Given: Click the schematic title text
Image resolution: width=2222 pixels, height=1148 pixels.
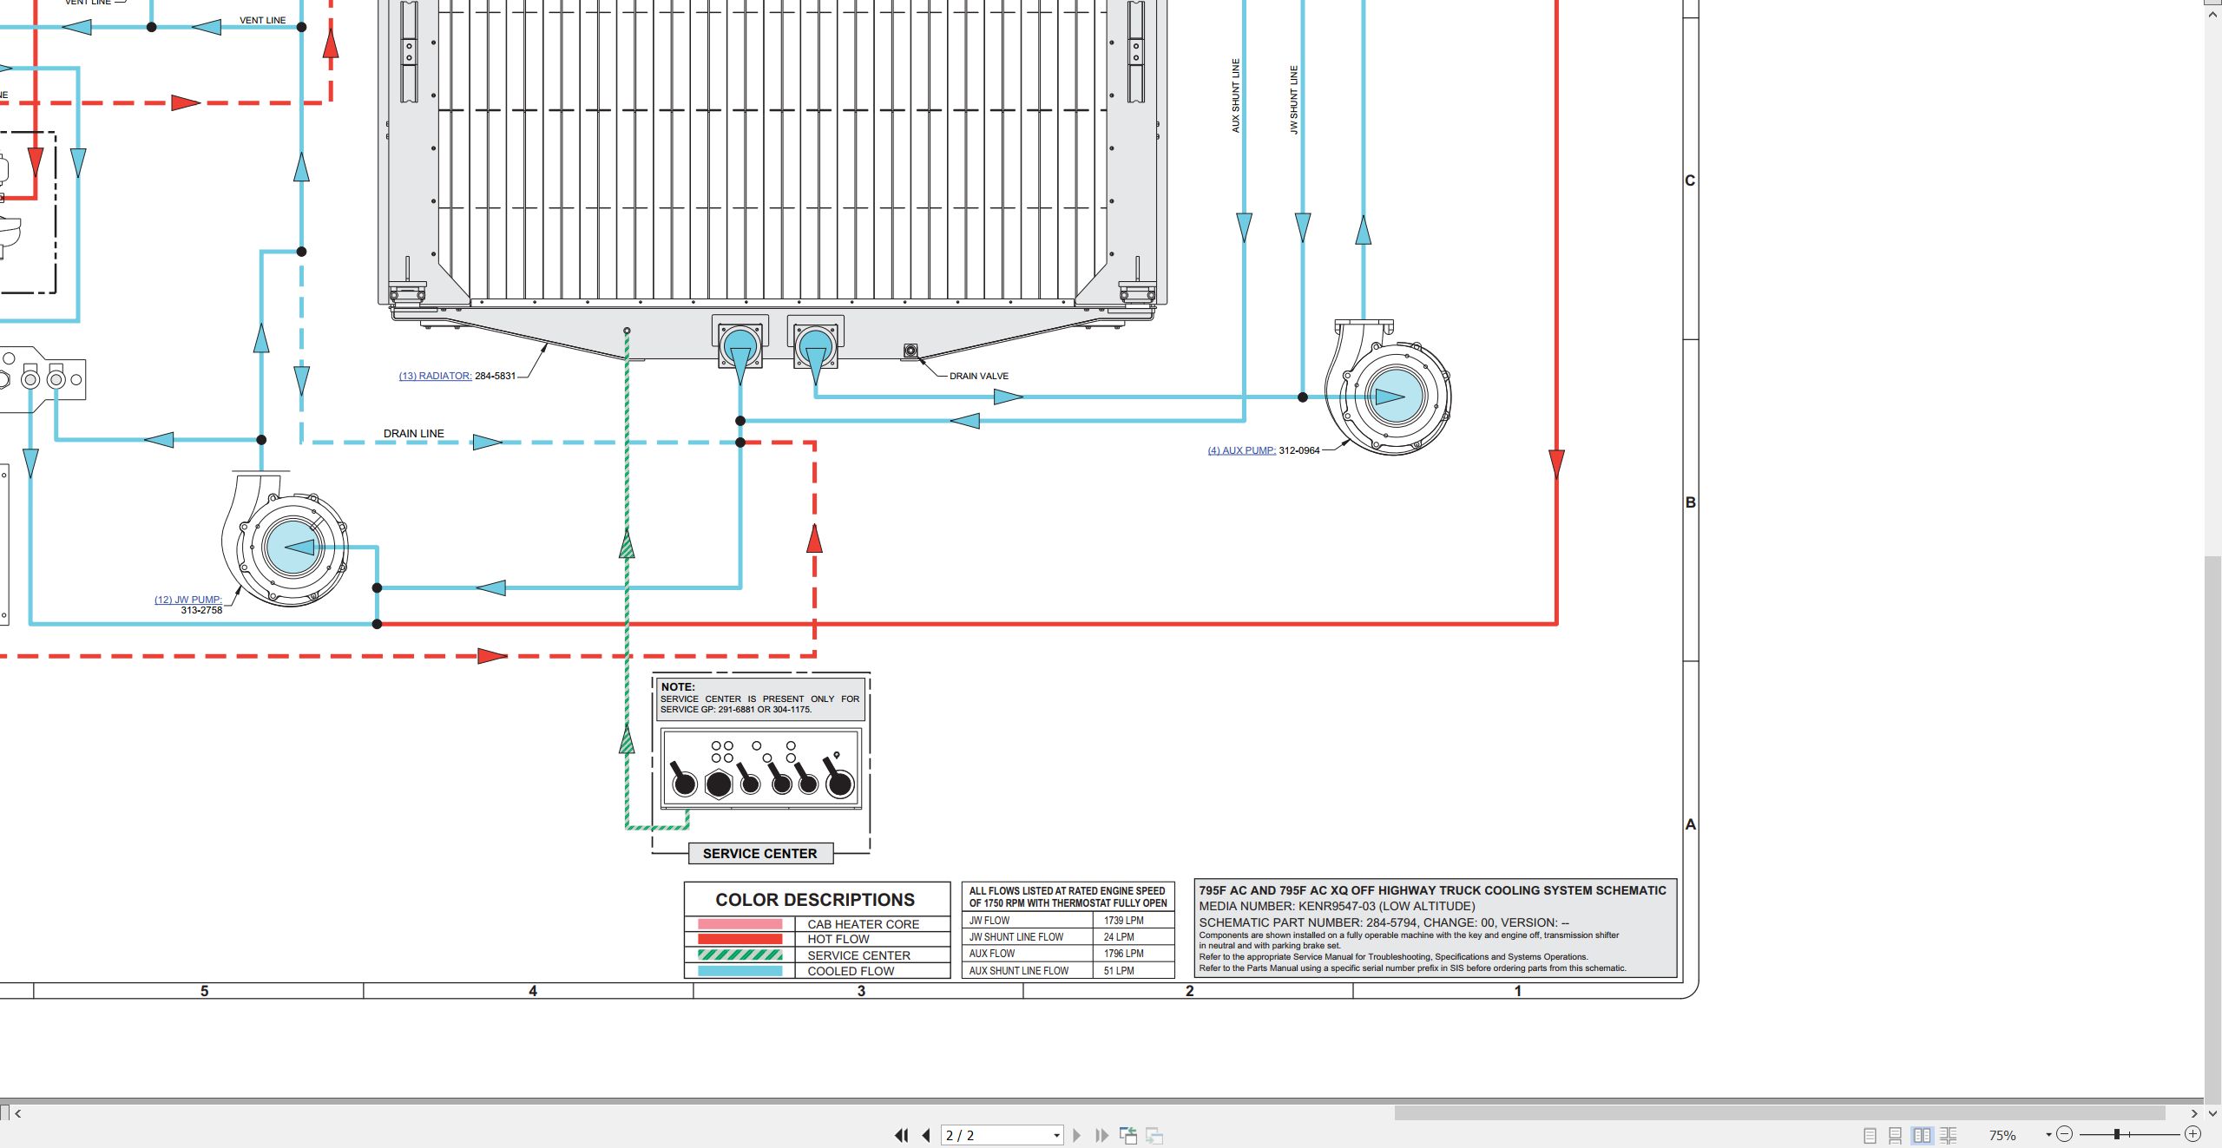Looking at the screenshot, I should coord(1432,890).
